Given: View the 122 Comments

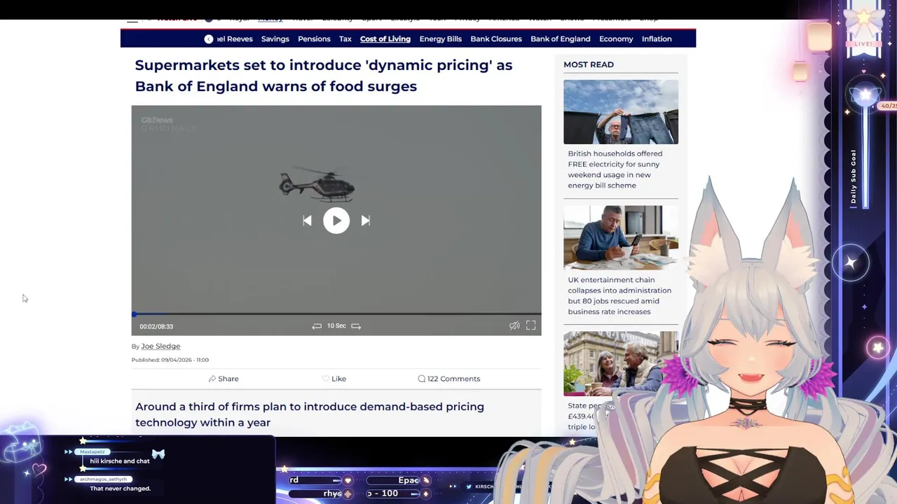Looking at the screenshot, I should pyautogui.click(x=449, y=379).
